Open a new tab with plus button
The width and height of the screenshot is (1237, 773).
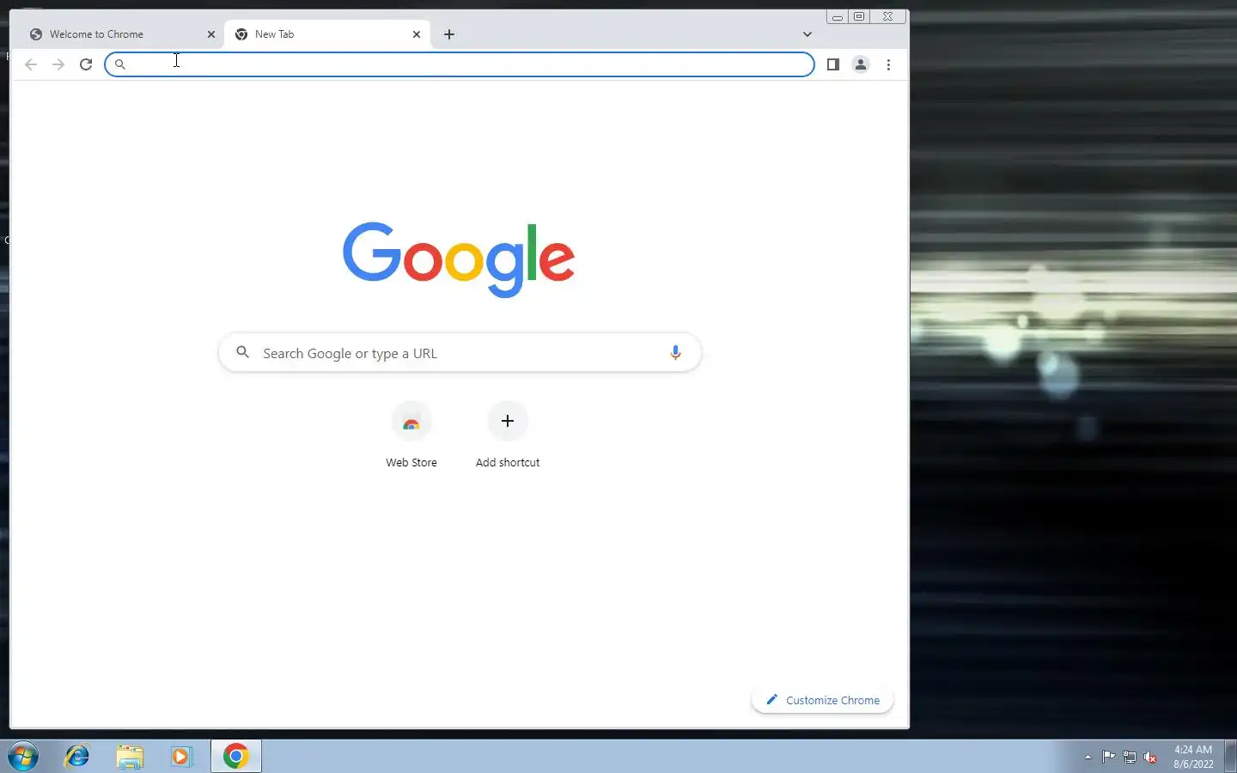pyautogui.click(x=449, y=34)
